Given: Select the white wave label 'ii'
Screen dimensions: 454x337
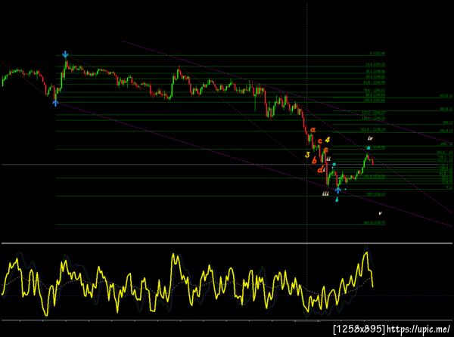Looking at the screenshot, I should (x=328, y=159).
